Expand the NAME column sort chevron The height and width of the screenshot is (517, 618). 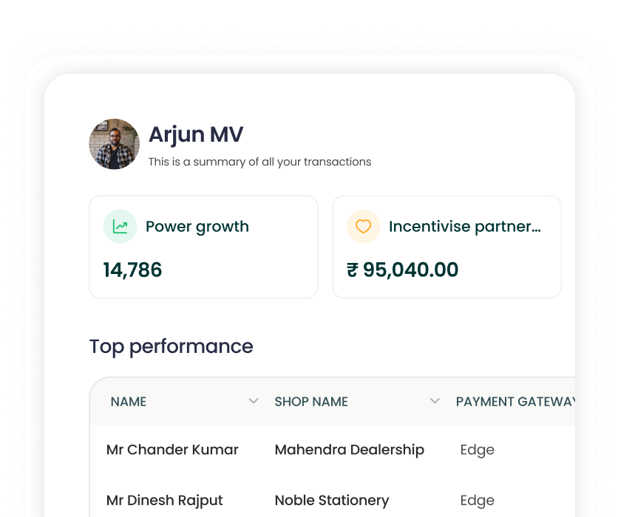[254, 401]
